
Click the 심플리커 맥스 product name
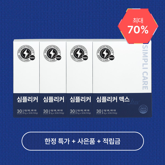coord(113,100)
